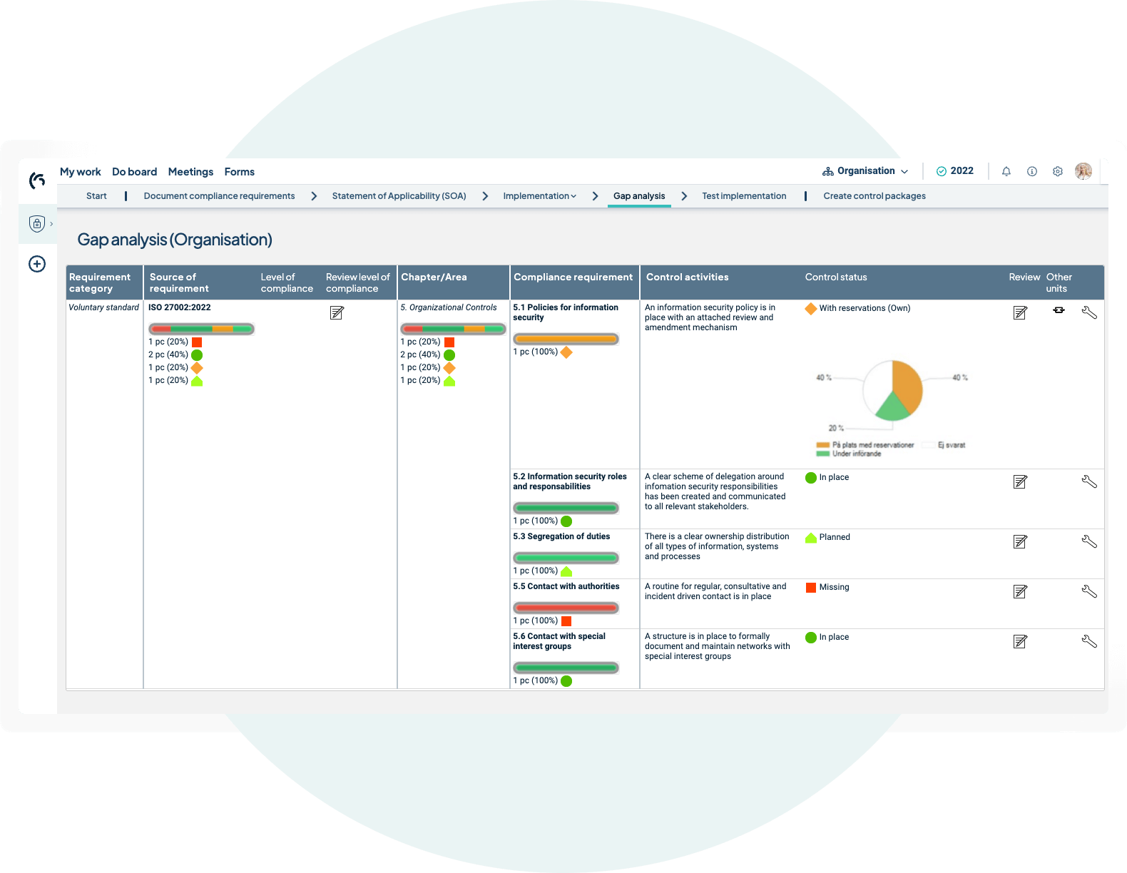The height and width of the screenshot is (873, 1127).
Task: Select the Gap analysis tab
Action: coord(639,196)
